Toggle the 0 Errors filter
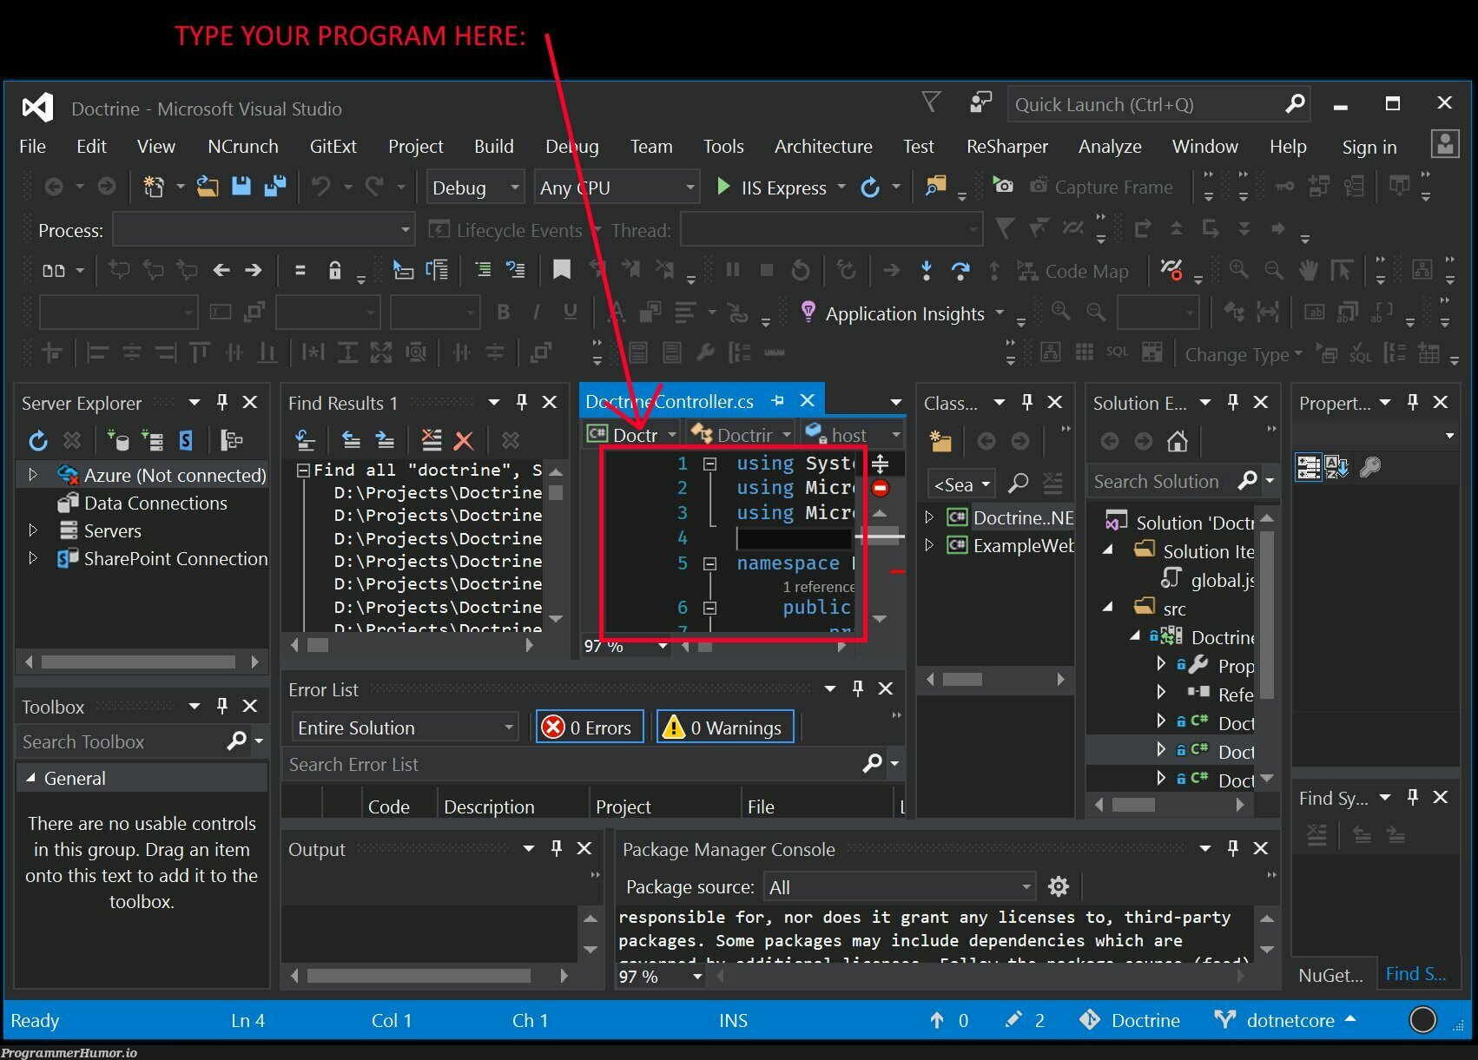 [x=590, y=727]
